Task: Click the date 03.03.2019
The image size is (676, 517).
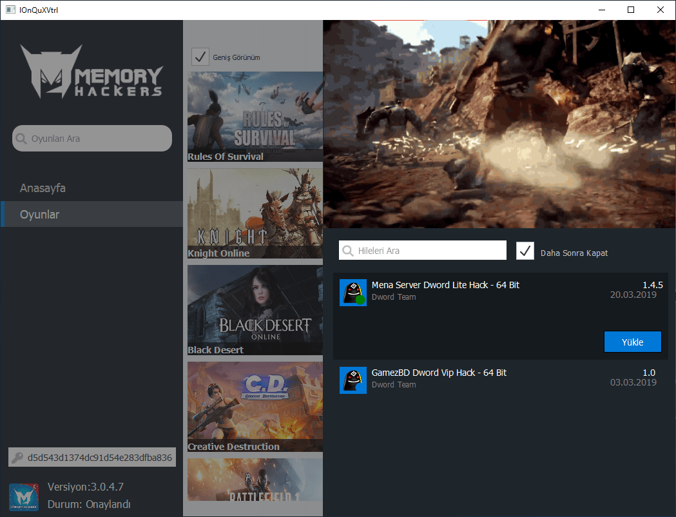Action: pyautogui.click(x=633, y=382)
